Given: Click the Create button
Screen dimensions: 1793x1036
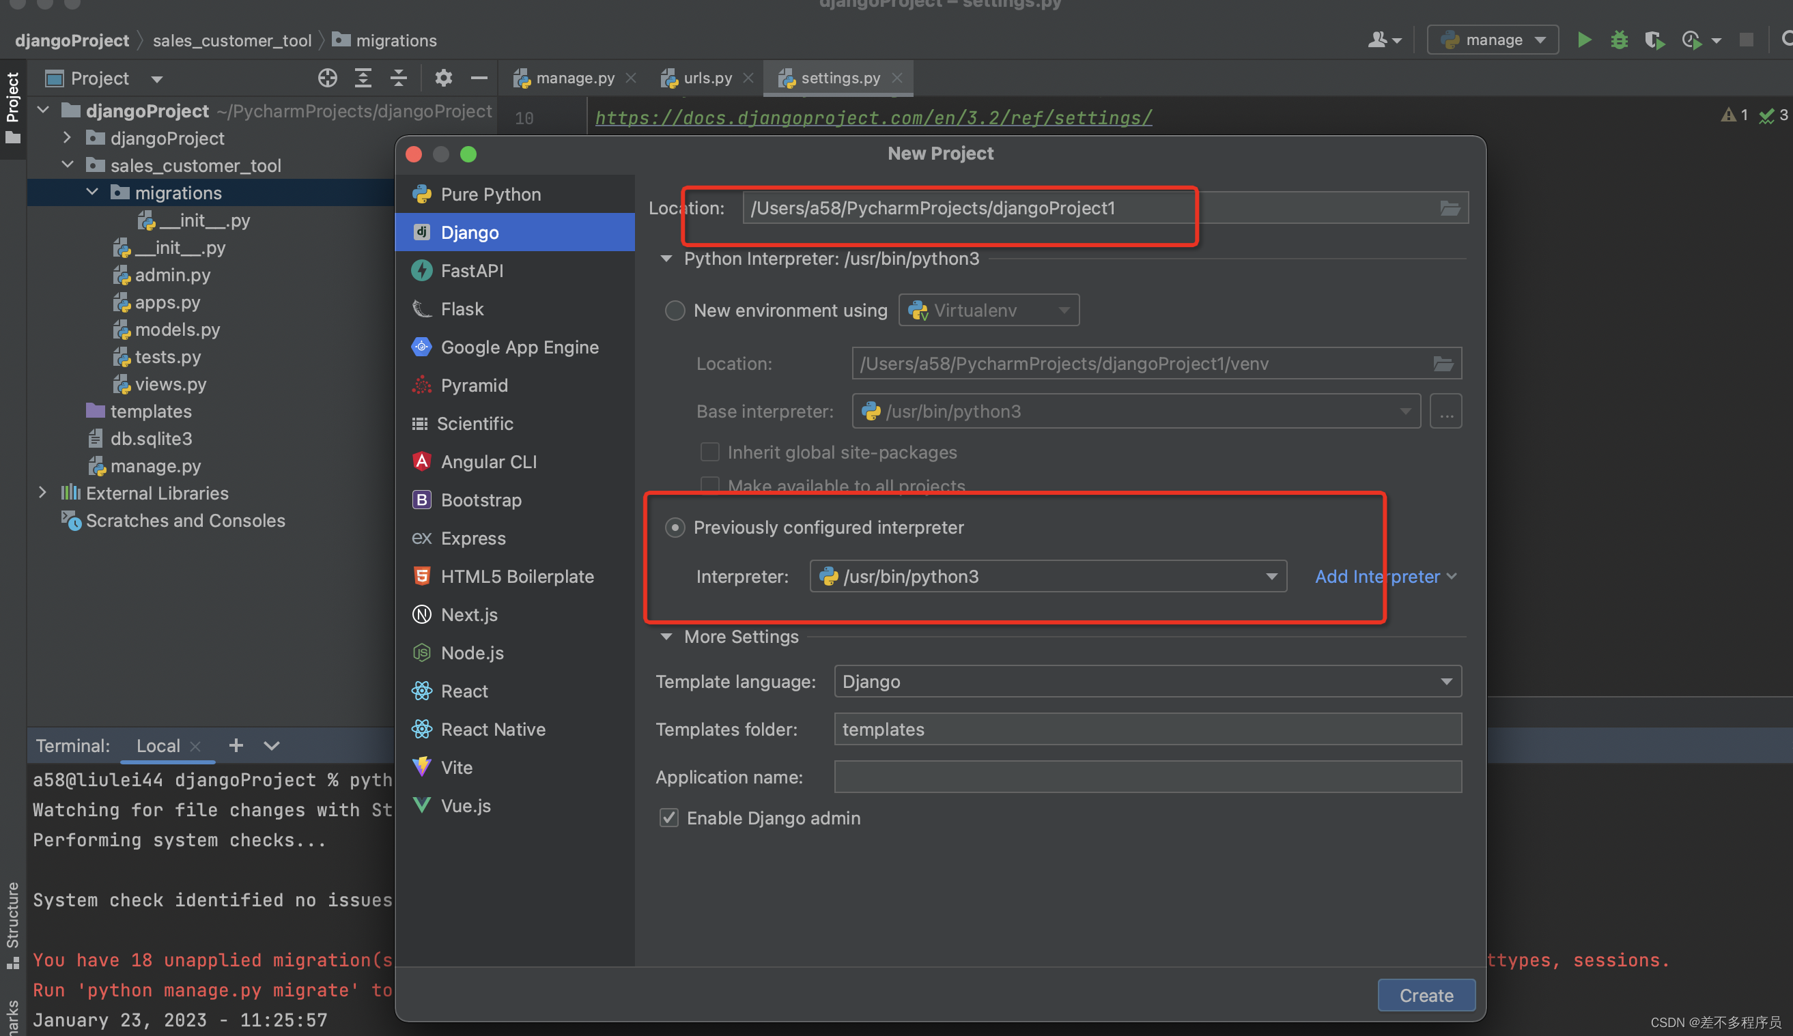Looking at the screenshot, I should click(x=1426, y=995).
